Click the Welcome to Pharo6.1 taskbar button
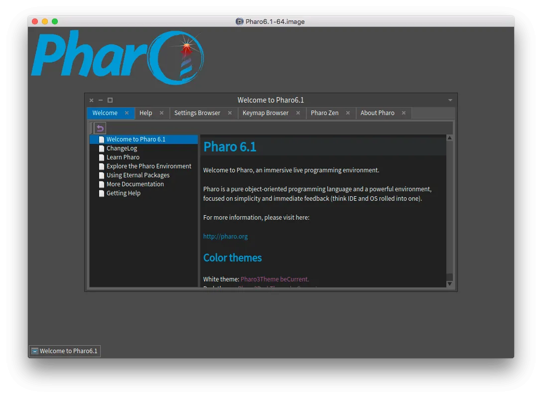Screen dimensions: 542x398 click(65, 351)
